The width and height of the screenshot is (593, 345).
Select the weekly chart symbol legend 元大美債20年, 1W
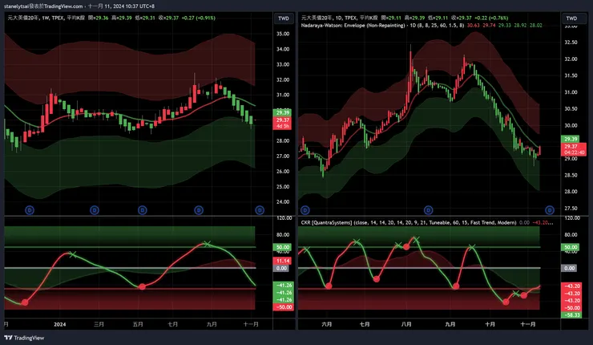click(x=36, y=18)
